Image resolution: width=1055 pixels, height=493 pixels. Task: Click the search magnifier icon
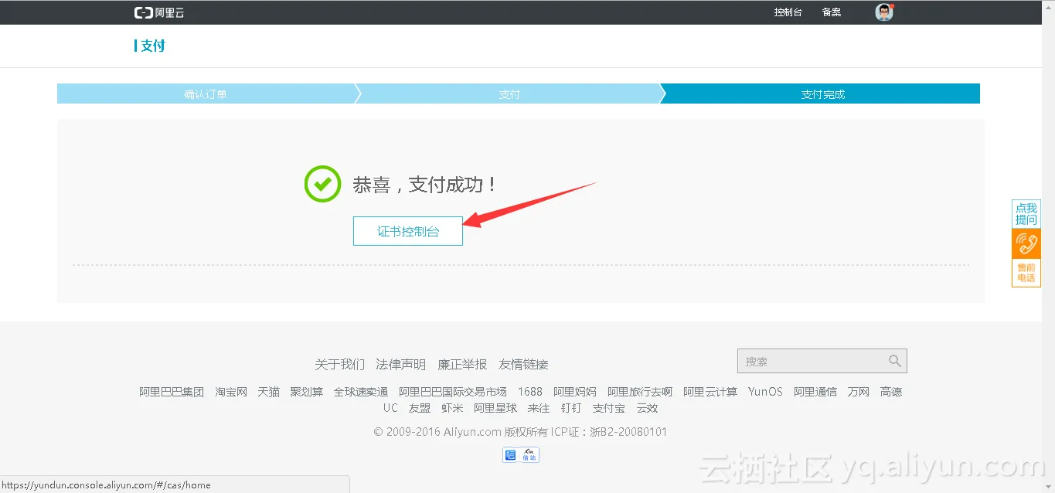[x=894, y=361]
